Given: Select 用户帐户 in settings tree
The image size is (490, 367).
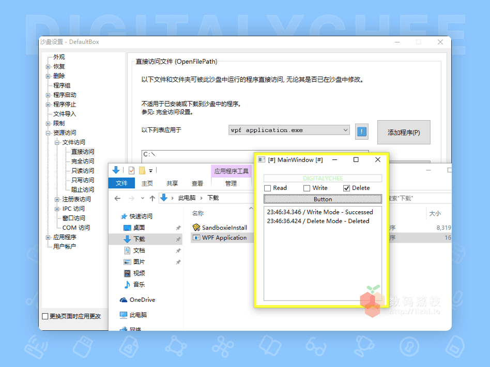Looking at the screenshot, I should (65, 246).
